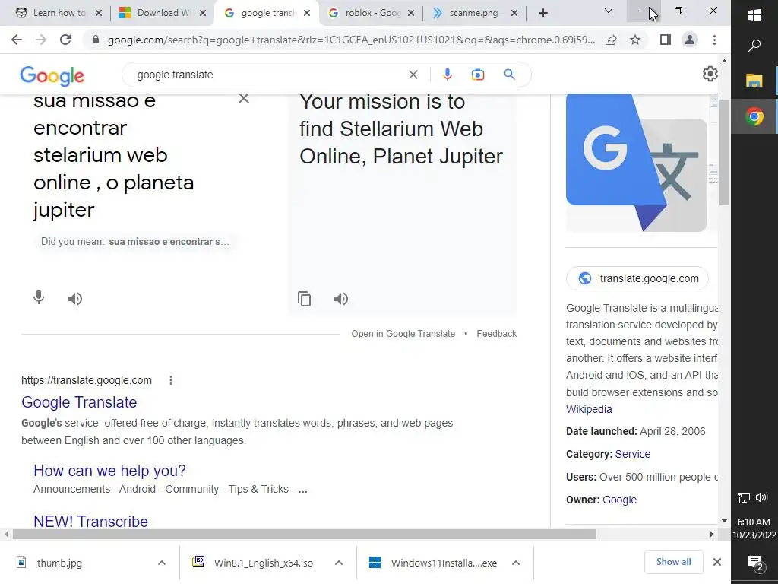Switch to scanme.png tab

click(x=475, y=13)
